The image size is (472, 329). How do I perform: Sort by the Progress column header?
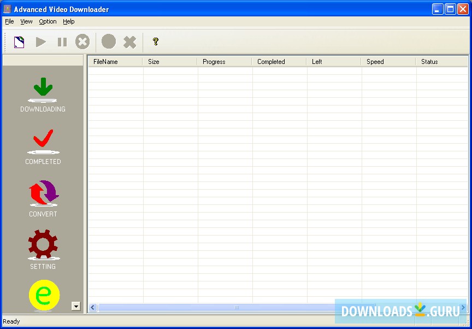tap(225, 62)
